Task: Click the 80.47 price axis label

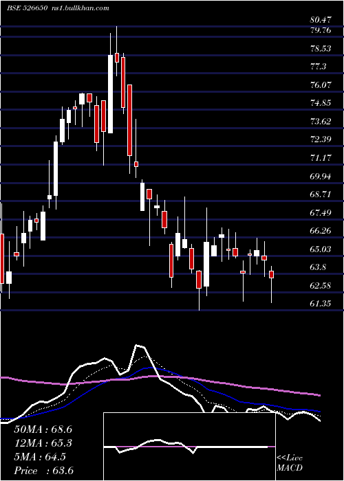Action: (321, 20)
